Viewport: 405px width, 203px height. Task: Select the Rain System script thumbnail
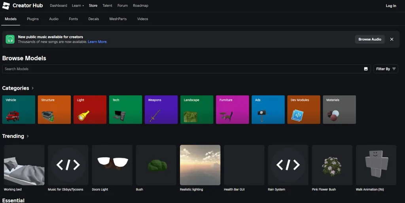[x=288, y=165]
